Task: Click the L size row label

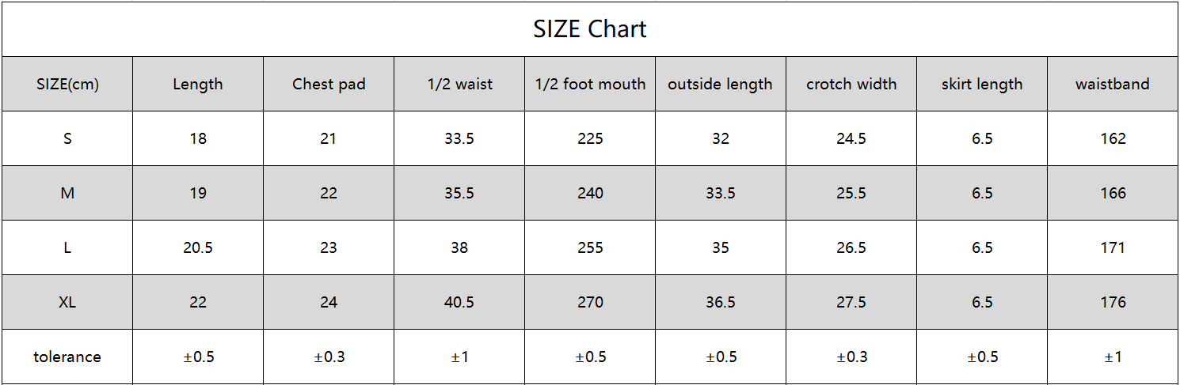Action: point(67,247)
